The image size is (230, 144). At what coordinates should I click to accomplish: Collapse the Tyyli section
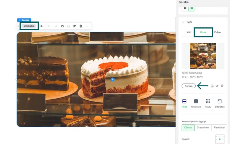[x=183, y=22]
